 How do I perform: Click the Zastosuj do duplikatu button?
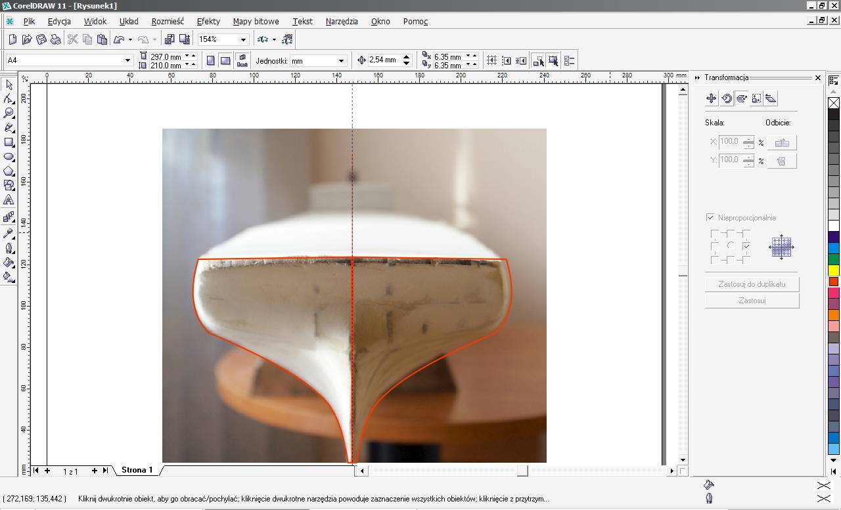click(752, 284)
